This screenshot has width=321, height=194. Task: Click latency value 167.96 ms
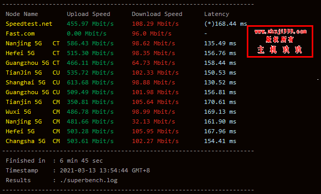click(x=220, y=131)
